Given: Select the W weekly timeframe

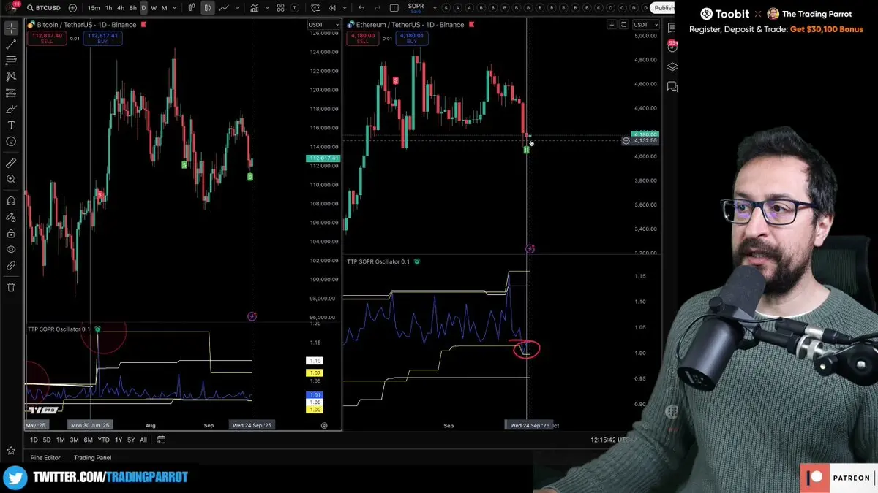Looking at the screenshot, I should click(x=153, y=8).
